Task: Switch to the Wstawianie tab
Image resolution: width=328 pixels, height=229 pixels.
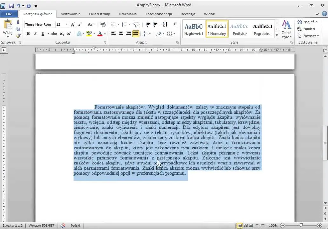Action: tap(71, 14)
